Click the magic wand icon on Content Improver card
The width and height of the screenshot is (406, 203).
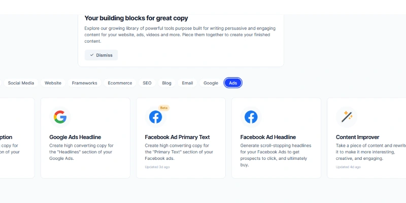point(347,117)
